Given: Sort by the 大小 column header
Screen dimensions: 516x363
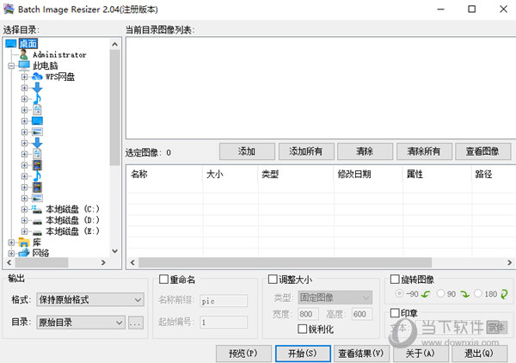Looking at the screenshot, I should tap(230, 174).
